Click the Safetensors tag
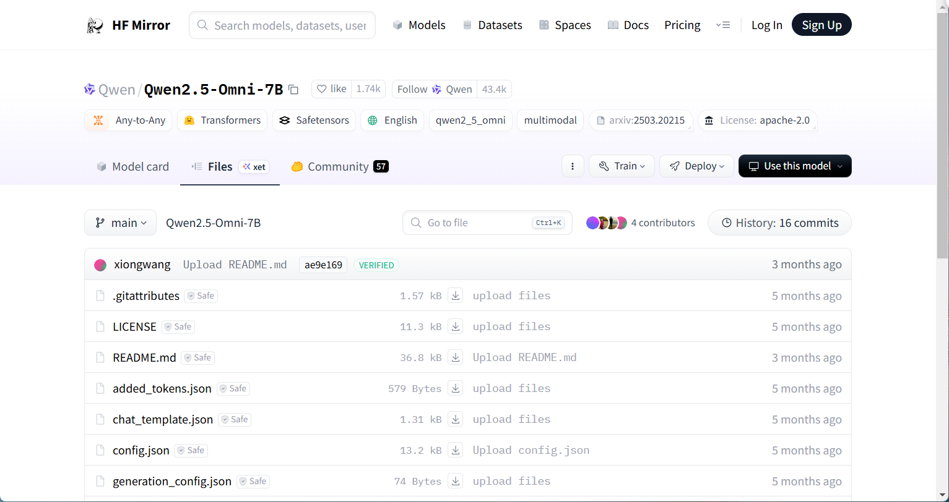This screenshot has height=502, width=949. [314, 120]
